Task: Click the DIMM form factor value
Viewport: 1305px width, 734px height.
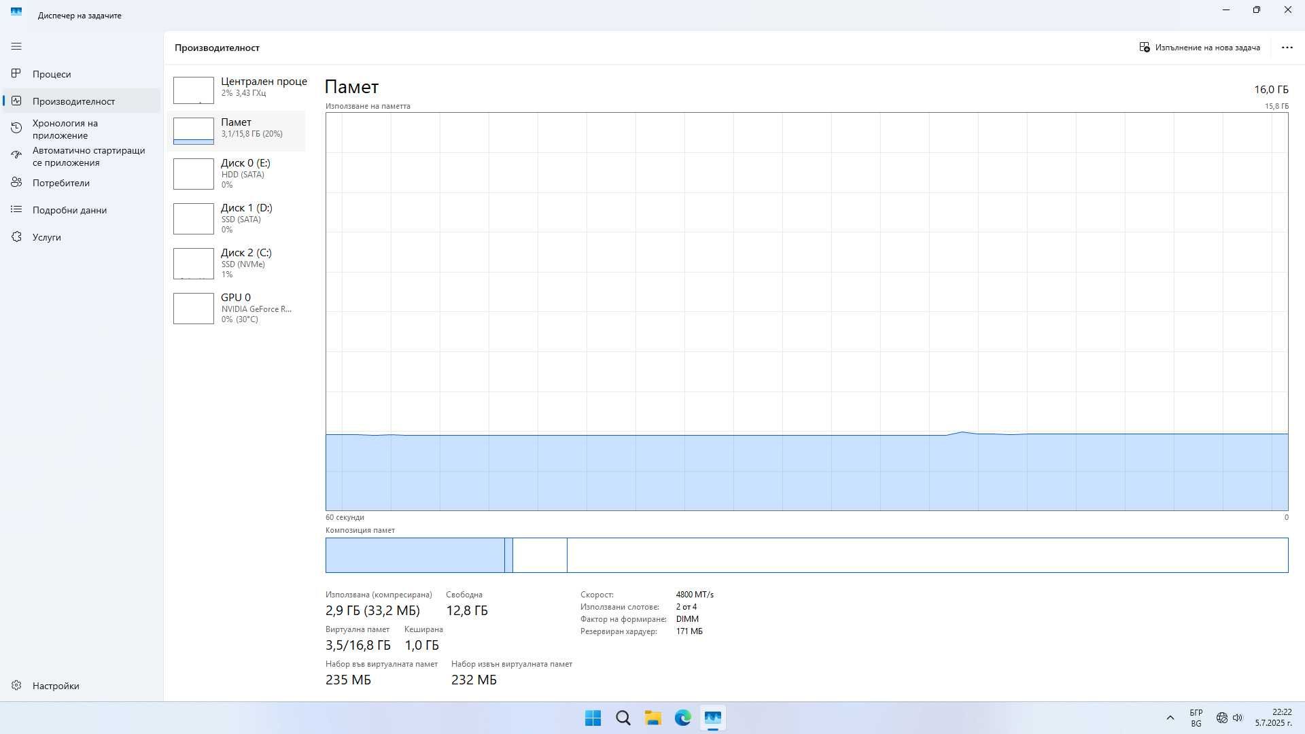Action: (x=687, y=619)
